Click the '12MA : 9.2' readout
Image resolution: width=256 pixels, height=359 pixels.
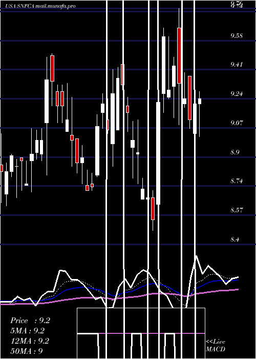pos(30,341)
